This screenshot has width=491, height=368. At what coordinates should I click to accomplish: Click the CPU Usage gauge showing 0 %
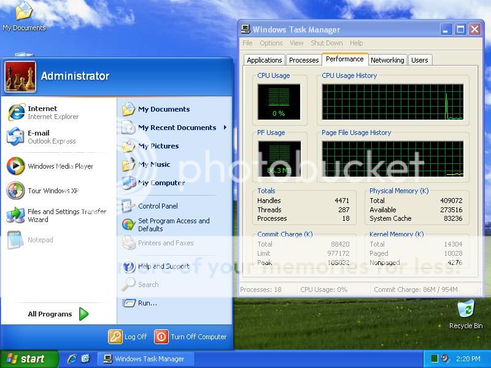click(279, 102)
